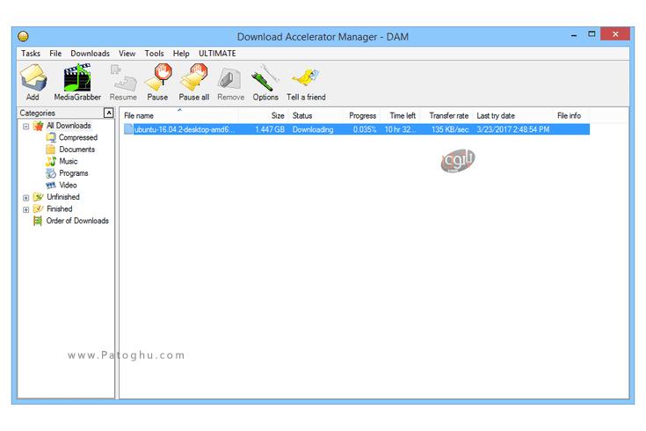This screenshot has height=431, width=646.
Task: Open Order of Downloads in the sidebar
Action: tap(77, 221)
